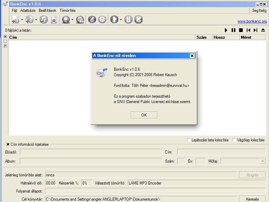The image size is (269, 202).
Task: Open the add audio files dropdown arrow
Action: 22,20
